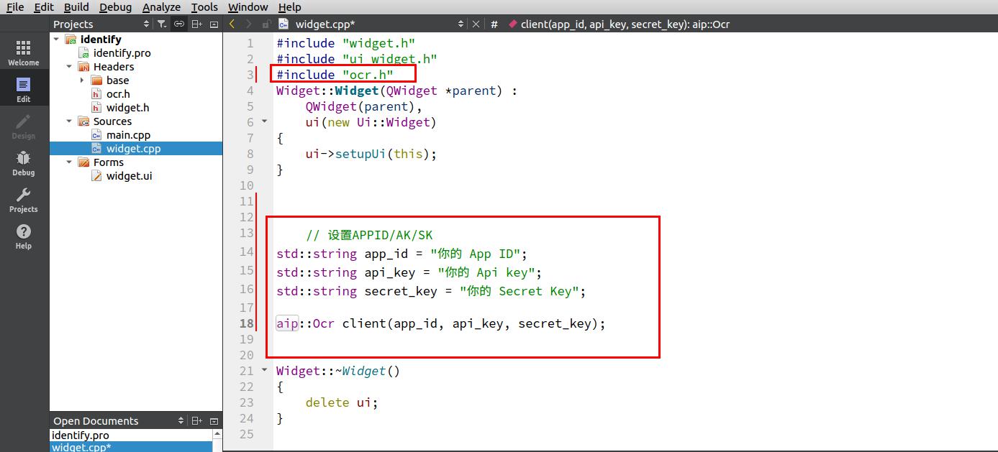Collapse the Headers folder
Viewport: 998px width, 452px height.
pyautogui.click(x=69, y=67)
